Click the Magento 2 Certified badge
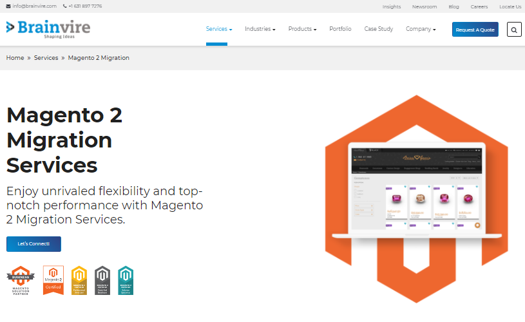 (x=53, y=280)
